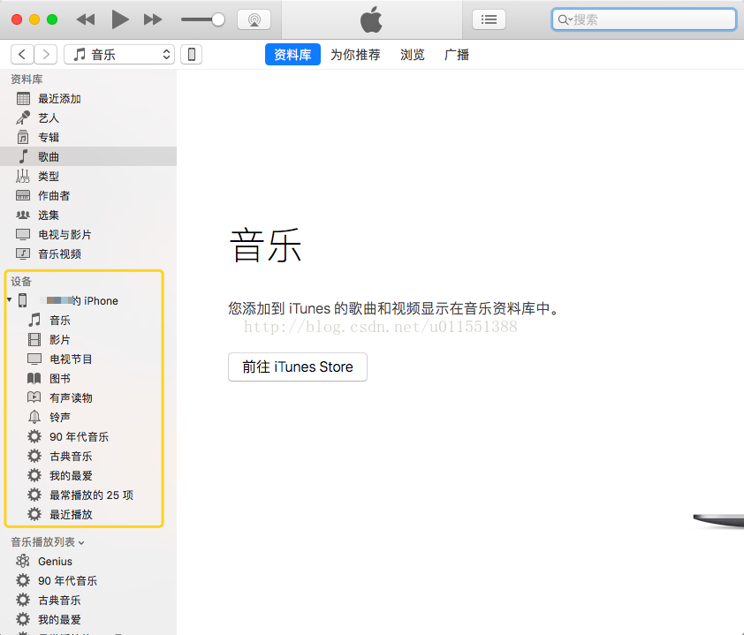Go back with the left arrow
This screenshot has width=744, height=635.
22,54
